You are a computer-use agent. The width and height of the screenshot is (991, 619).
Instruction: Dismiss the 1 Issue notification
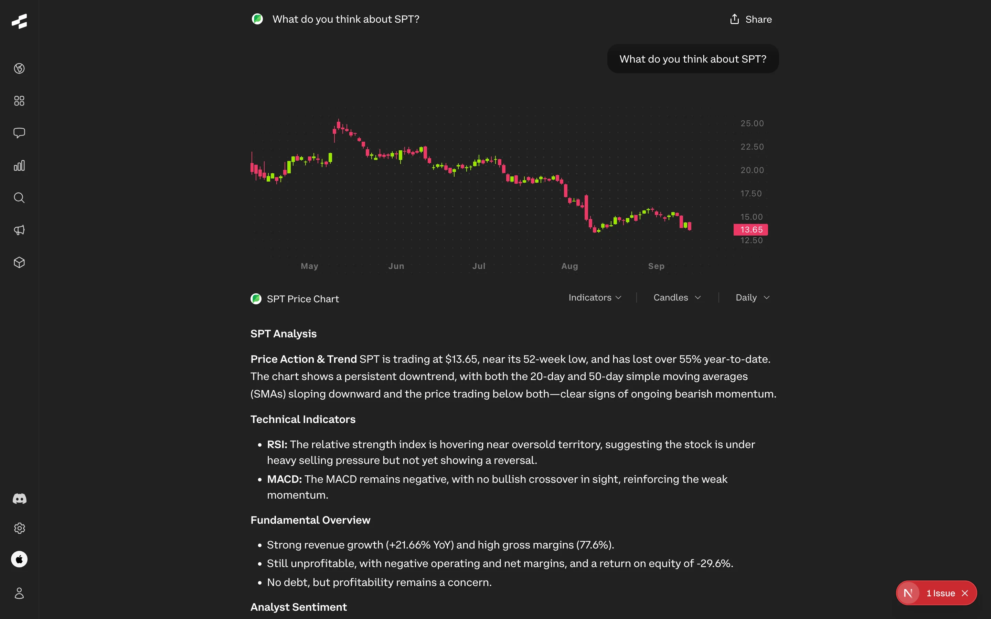tap(966, 593)
